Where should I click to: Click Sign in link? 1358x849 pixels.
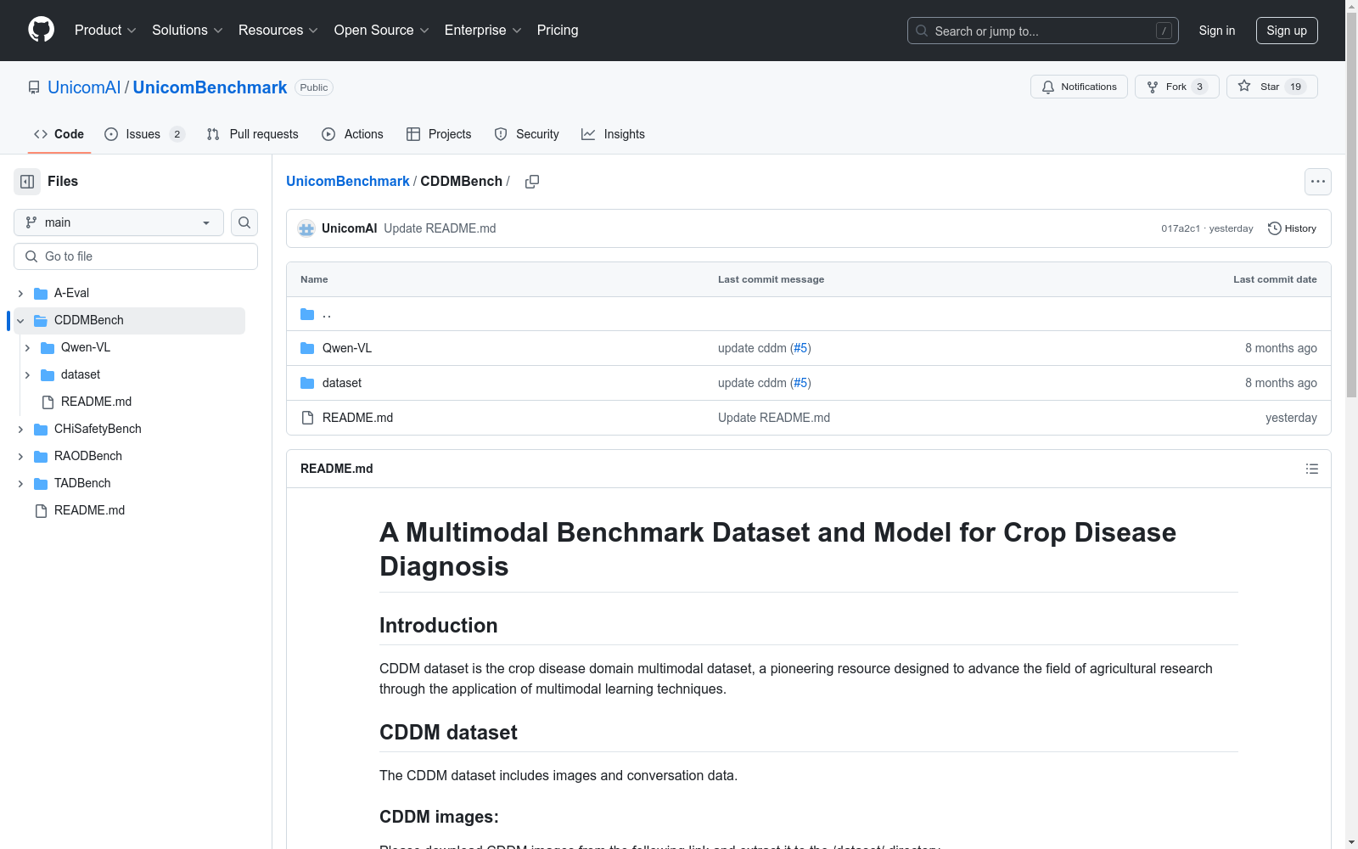(x=1217, y=31)
